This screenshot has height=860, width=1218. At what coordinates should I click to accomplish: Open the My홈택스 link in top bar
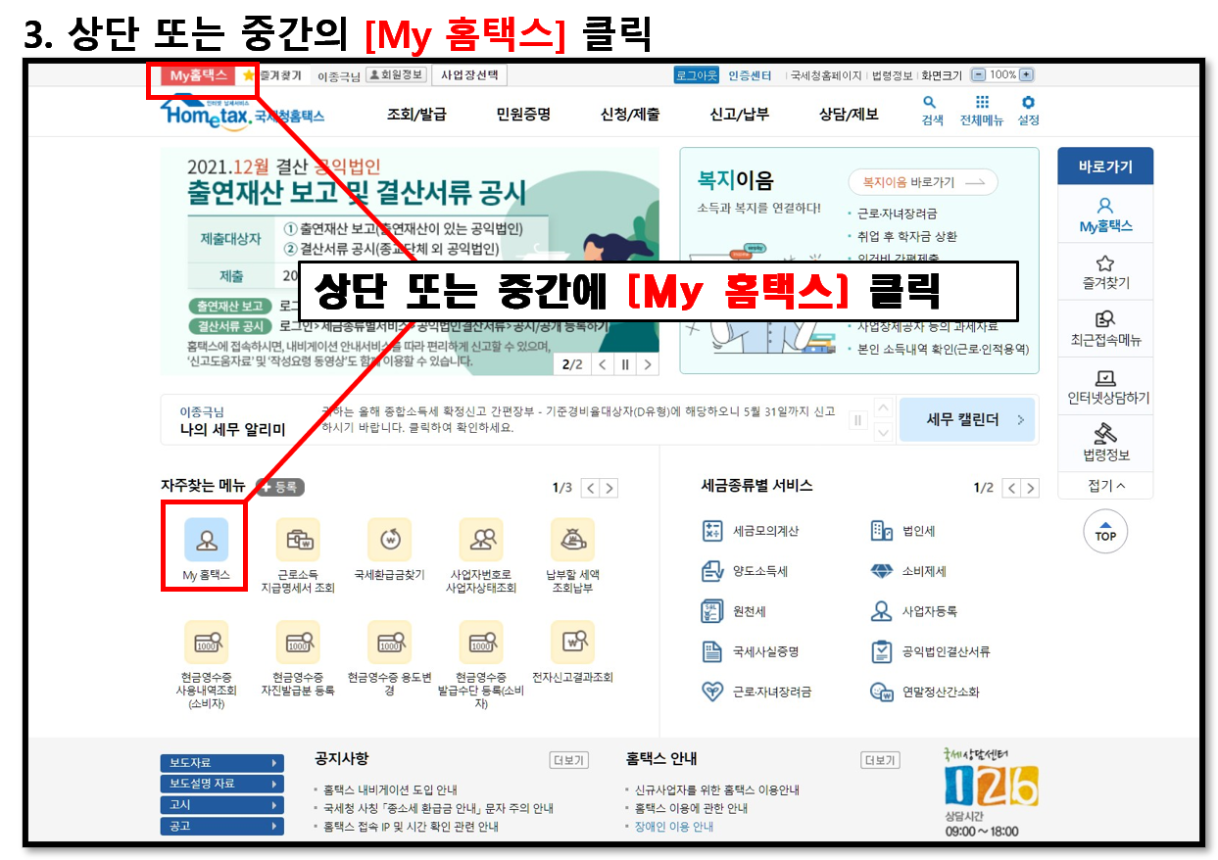(199, 75)
